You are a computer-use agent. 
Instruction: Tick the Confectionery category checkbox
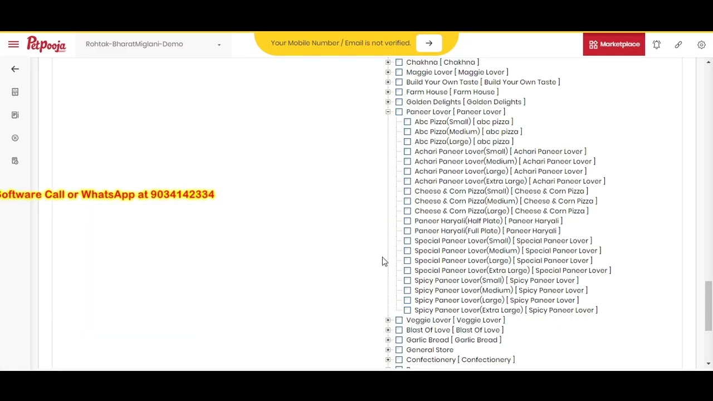point(399,360)
